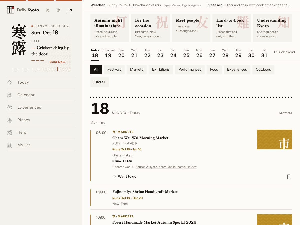Image resolution: width=300 pixels, height=225 pixels.
Task: Click the Want to go button
Action: coord(124,176)
